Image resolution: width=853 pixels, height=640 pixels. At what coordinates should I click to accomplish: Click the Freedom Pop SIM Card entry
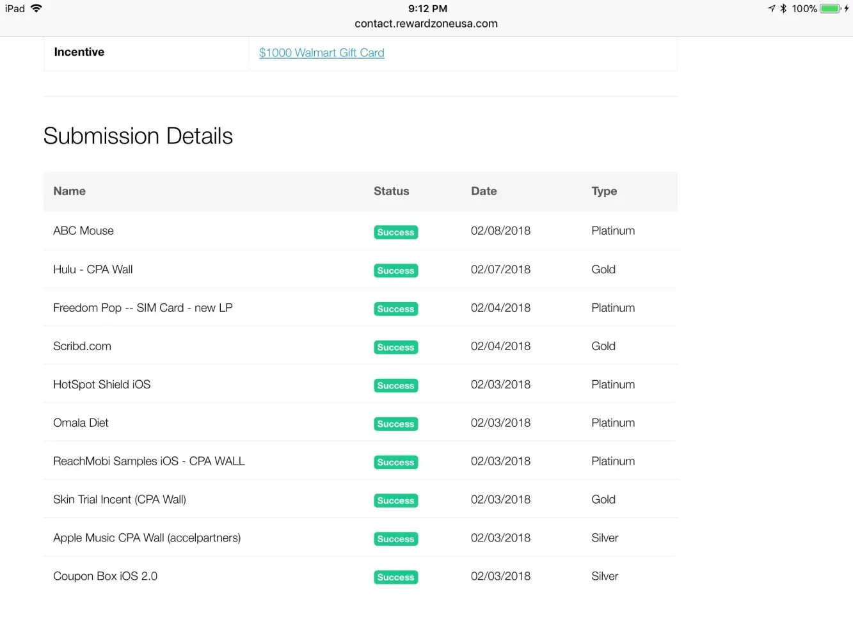143,308
